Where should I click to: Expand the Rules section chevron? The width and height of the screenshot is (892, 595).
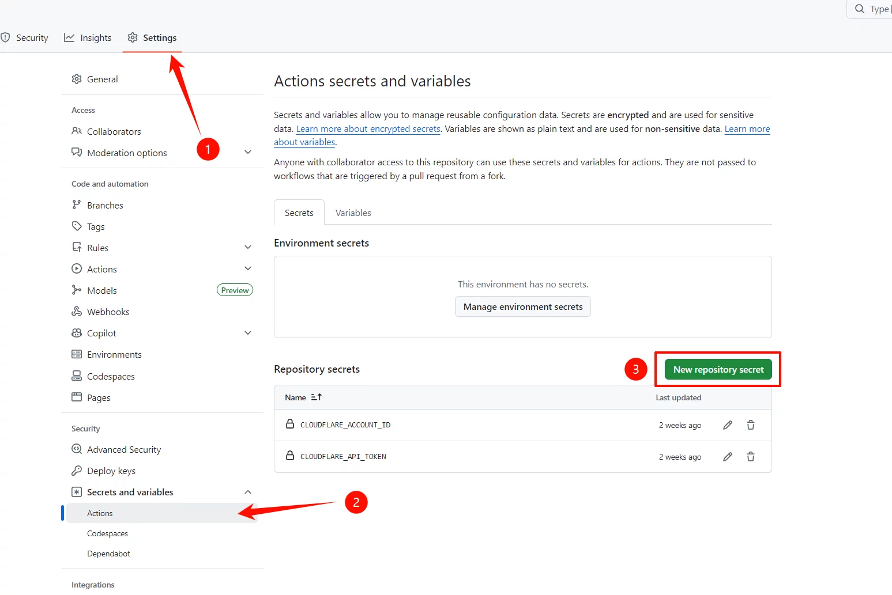[248, 248]
